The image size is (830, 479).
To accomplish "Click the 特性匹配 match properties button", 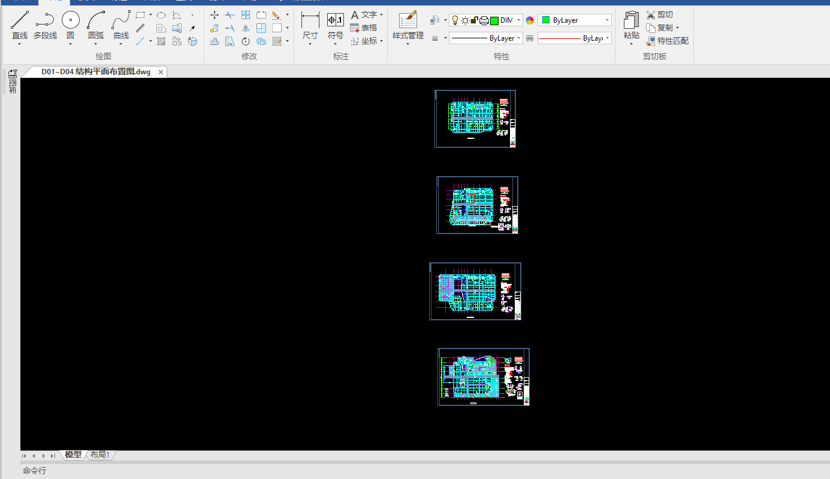I will pos(668,41).
